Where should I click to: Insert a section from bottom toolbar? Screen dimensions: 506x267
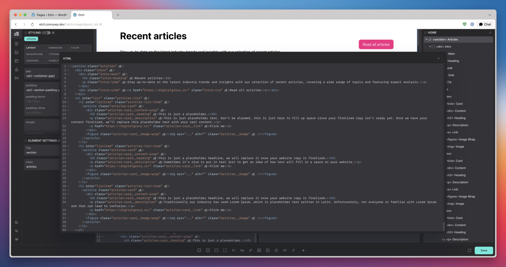(x=199, y=250)
